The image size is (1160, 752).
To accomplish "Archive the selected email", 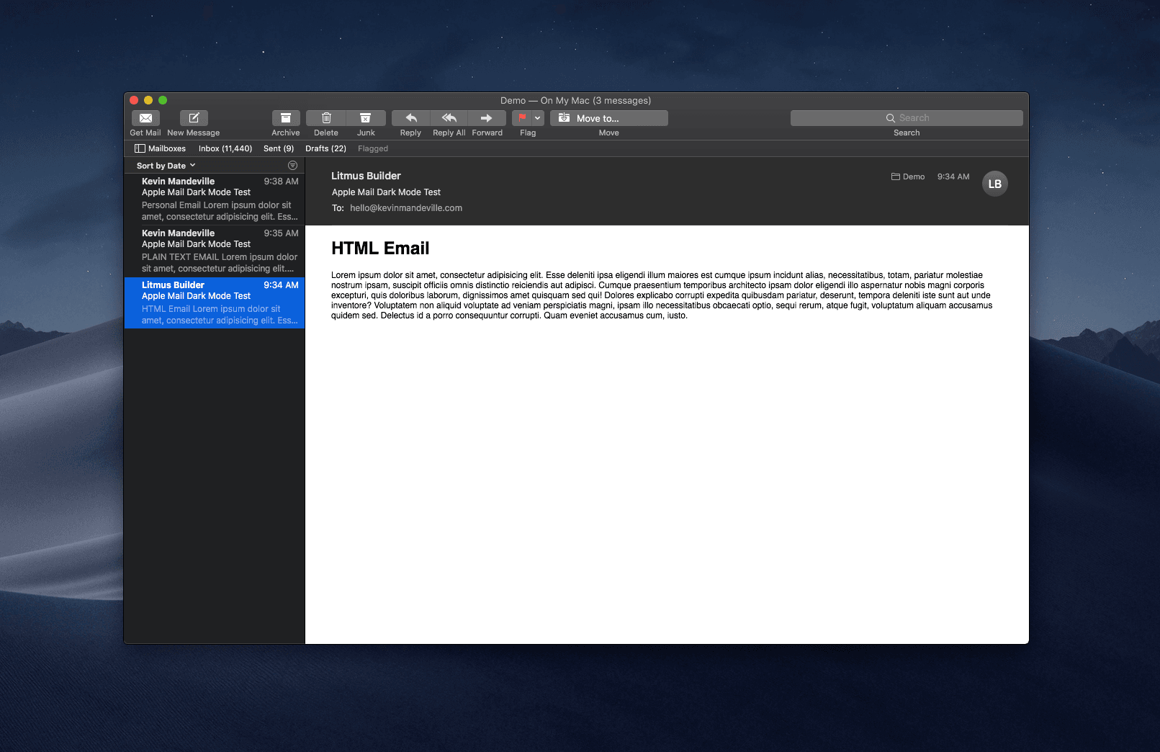I will [285, 118].
